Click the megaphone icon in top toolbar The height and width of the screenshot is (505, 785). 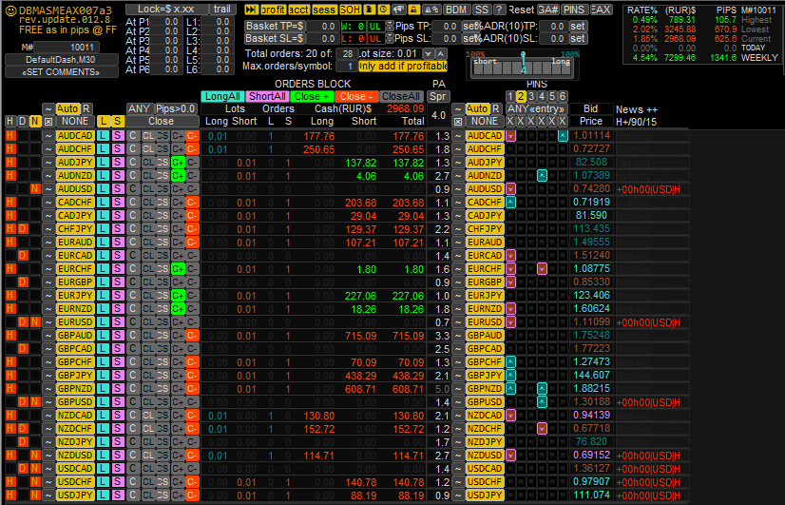(398, 10)
